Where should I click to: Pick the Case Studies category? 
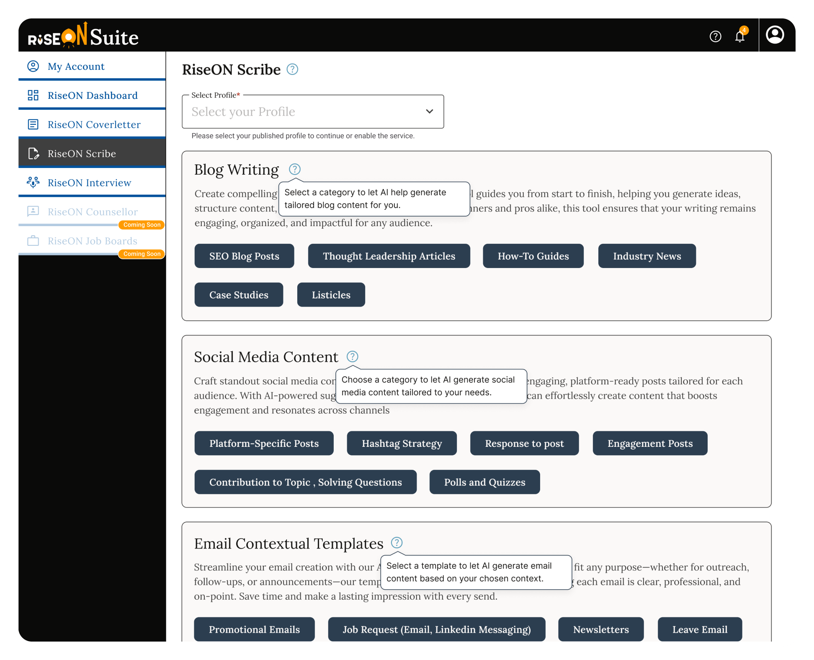(x=239, y=295)
